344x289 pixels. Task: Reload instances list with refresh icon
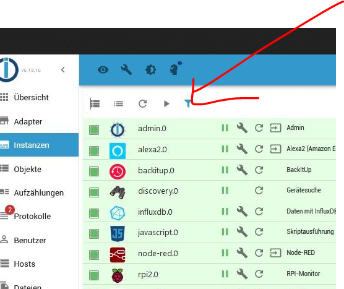point(142,103)
